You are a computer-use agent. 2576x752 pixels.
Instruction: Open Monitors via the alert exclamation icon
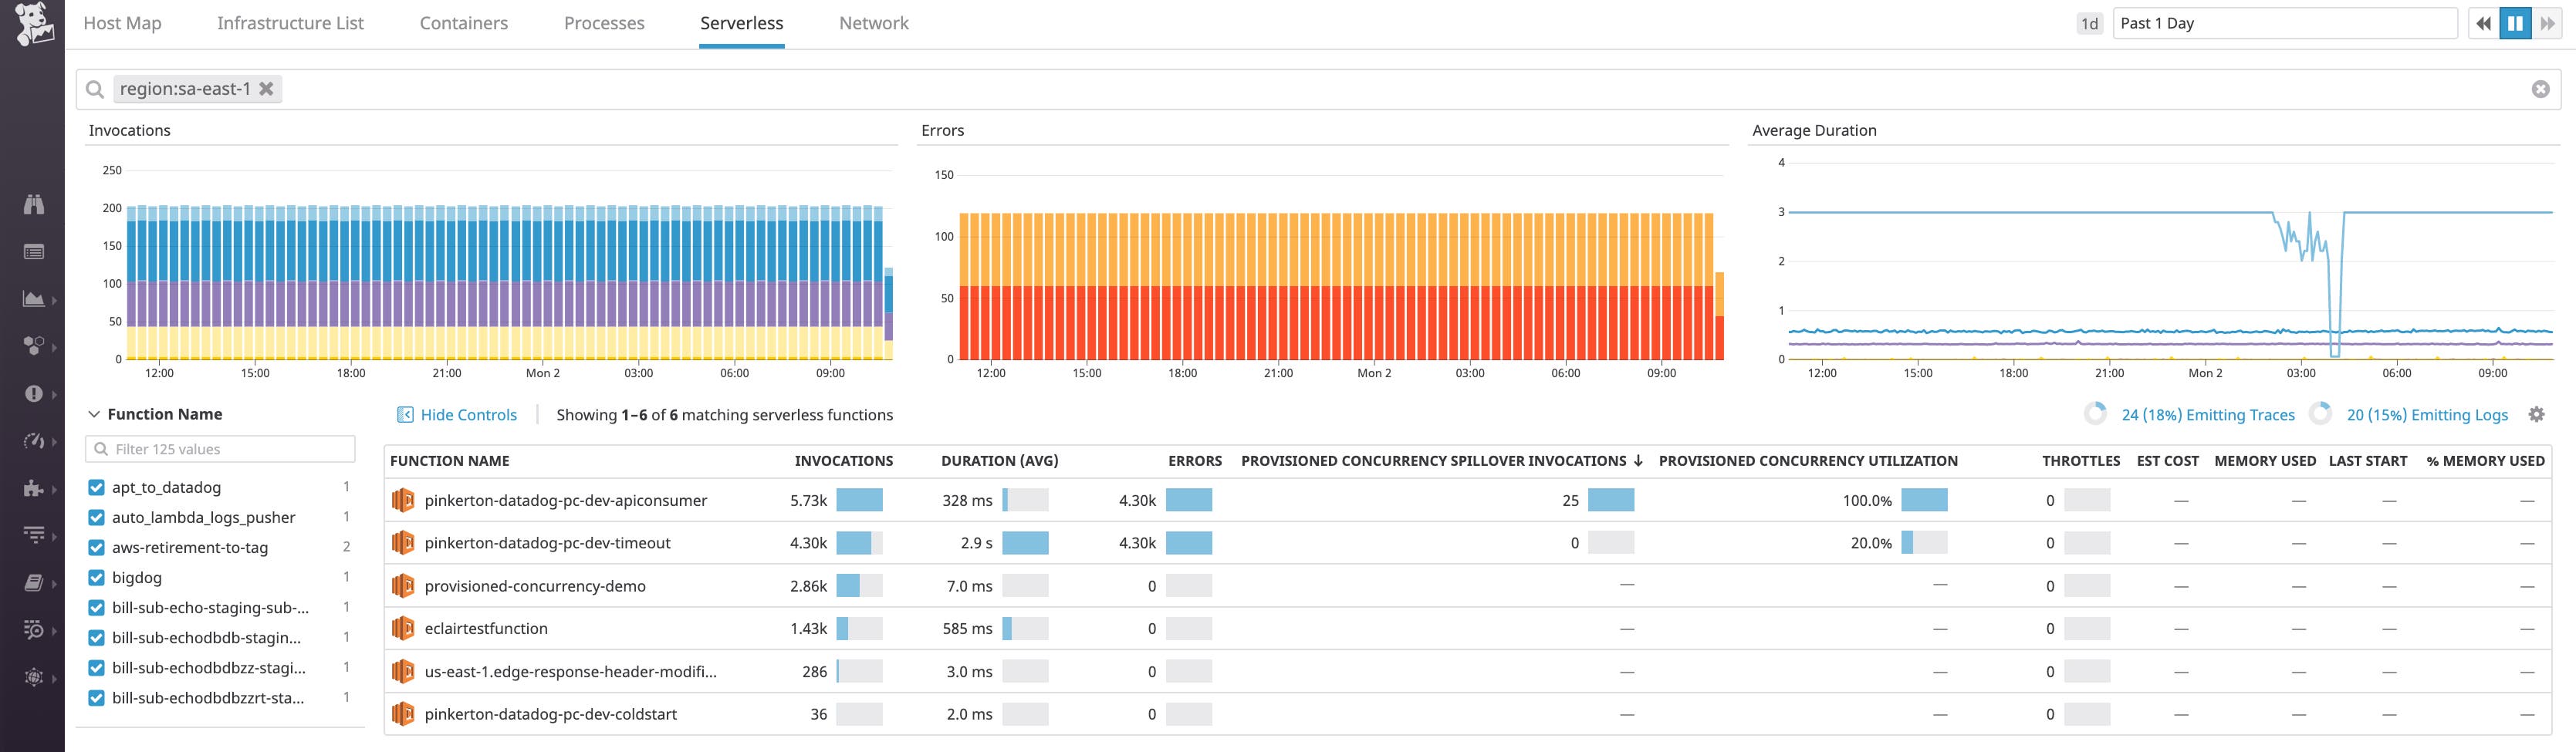coord(33,393)
